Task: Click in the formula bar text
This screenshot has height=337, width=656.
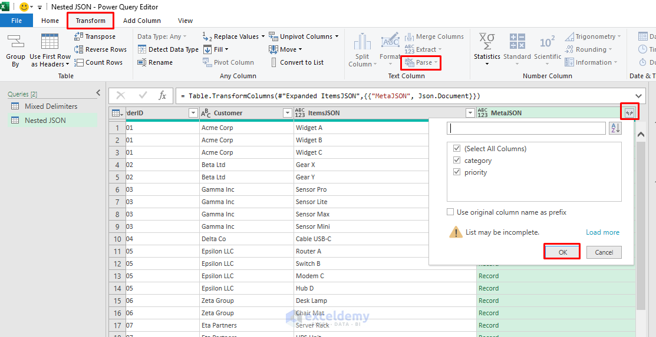Action: [x=331, y=96]
